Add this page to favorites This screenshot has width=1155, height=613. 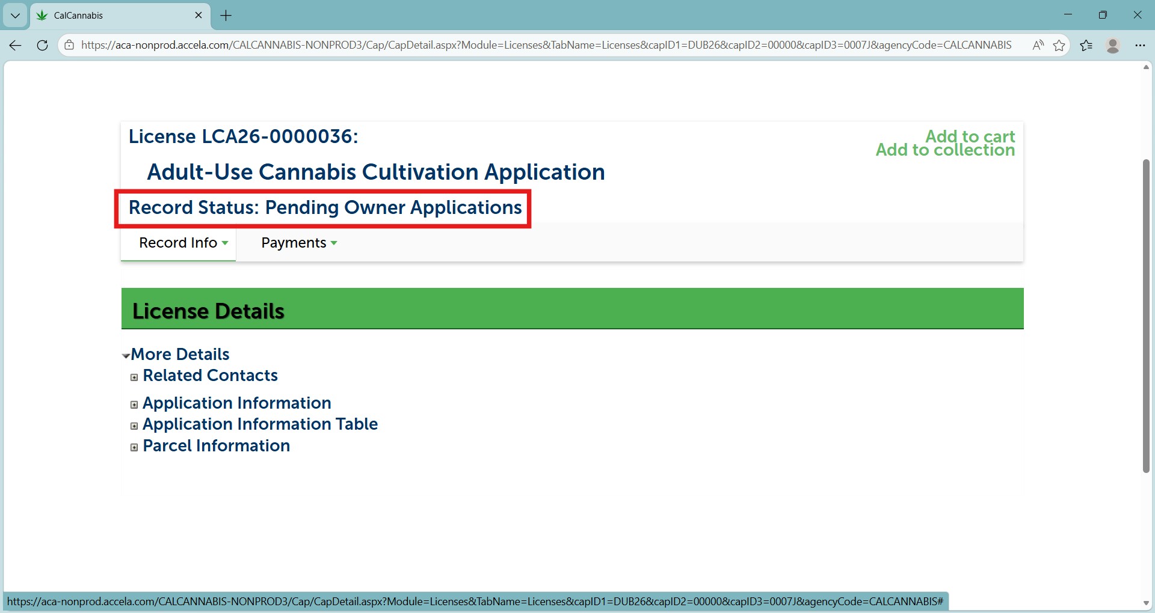click(x=1059, y=45)
